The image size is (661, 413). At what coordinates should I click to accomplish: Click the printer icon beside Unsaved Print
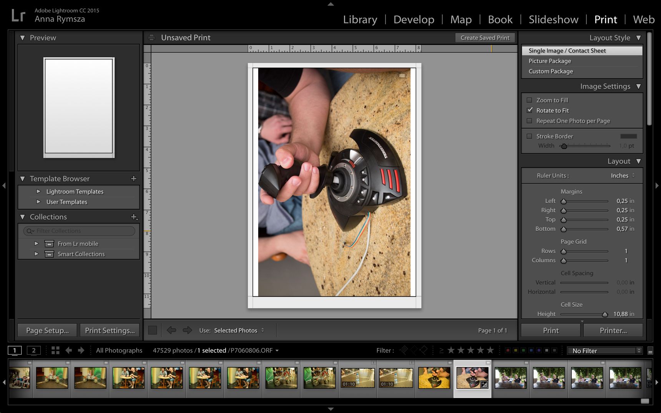[151, 38]
